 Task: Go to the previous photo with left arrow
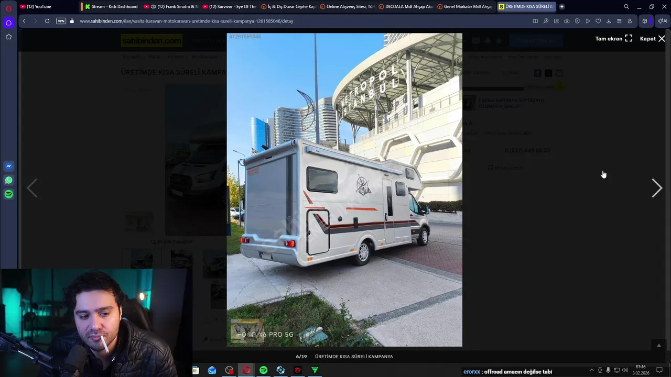click(32, 188)
